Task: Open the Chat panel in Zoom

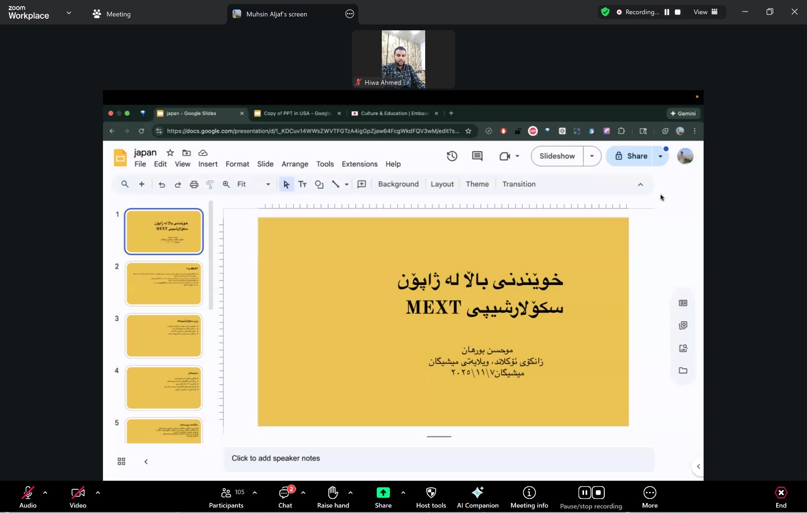Action: (285, 493)
